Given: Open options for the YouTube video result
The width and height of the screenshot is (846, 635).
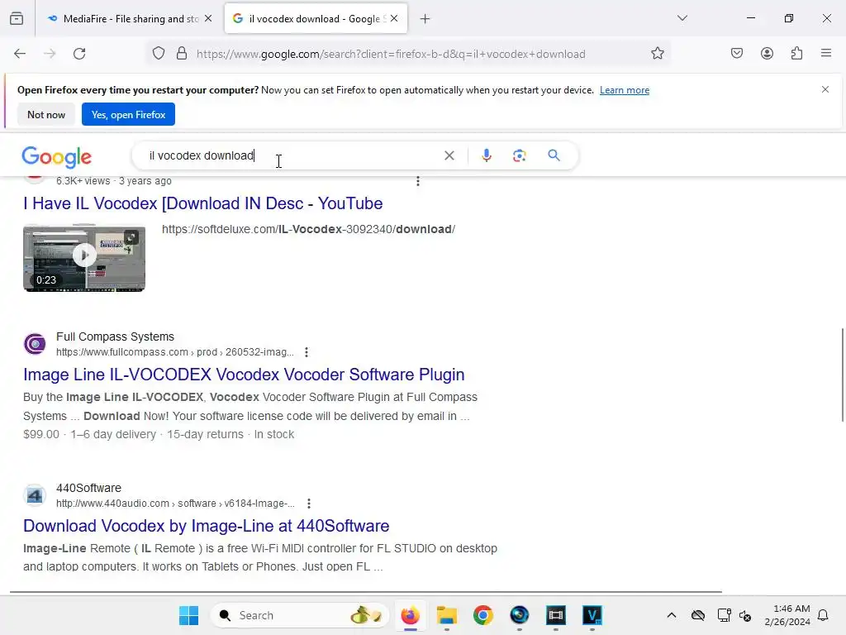Looking at the screenshot, I should pos(417,181).
